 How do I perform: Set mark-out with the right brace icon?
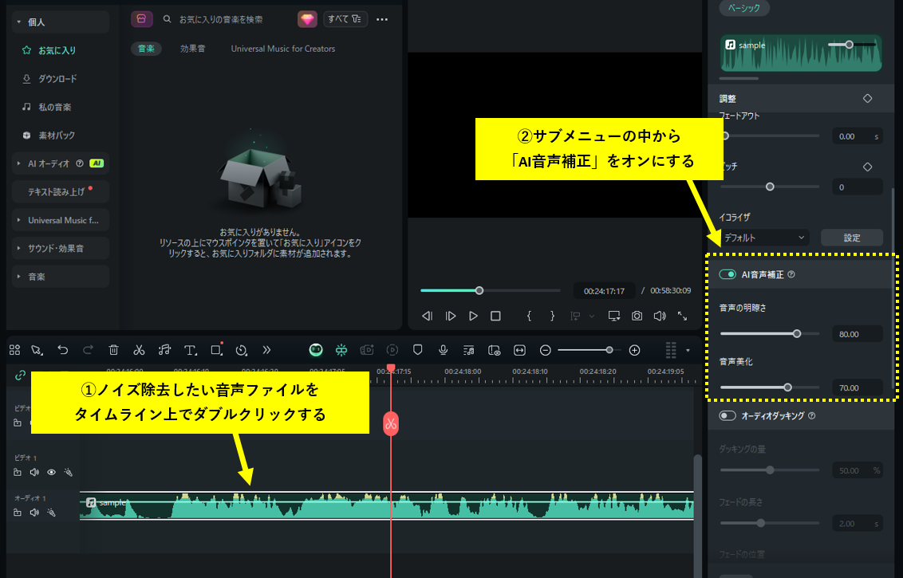552,316
